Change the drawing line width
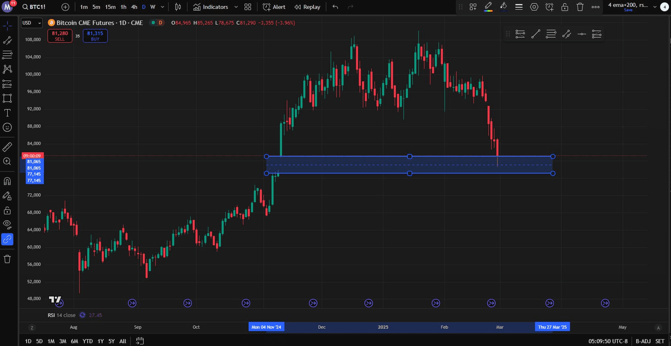Image resolution: width=671 pixels, height=346 pixels. click(x=519, y=7)
